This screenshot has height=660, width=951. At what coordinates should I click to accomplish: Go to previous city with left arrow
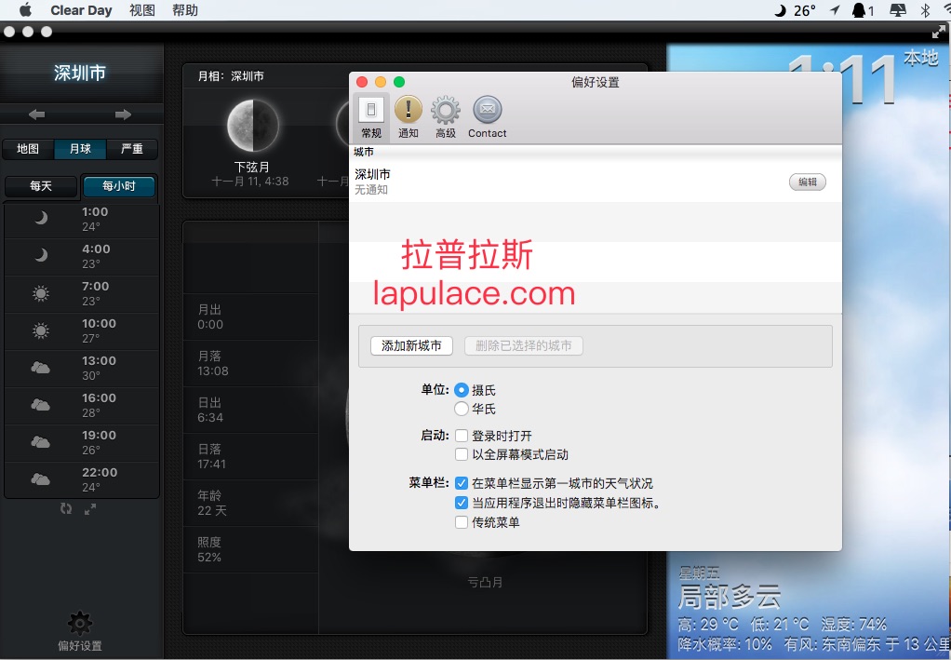(37, 114)
